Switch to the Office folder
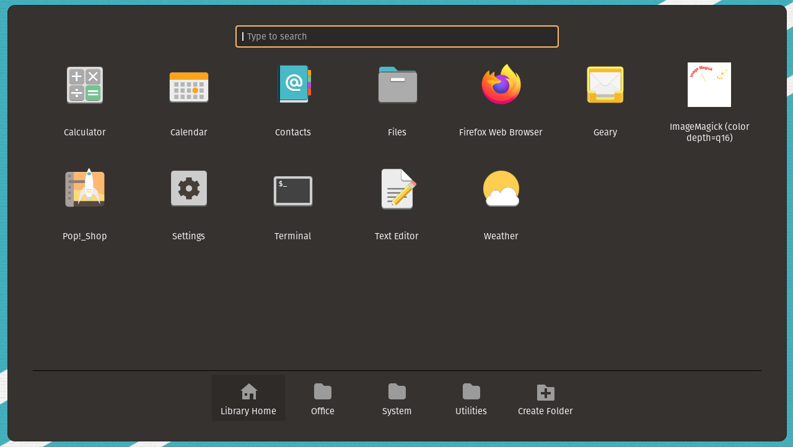The image size is (793, 447). click(x=323, y=398)
